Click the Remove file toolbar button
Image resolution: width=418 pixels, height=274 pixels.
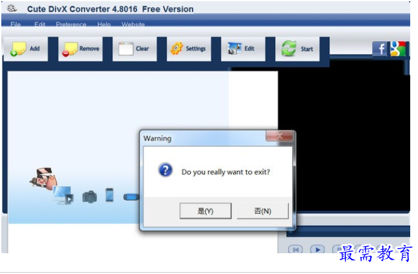pos(80,49)
